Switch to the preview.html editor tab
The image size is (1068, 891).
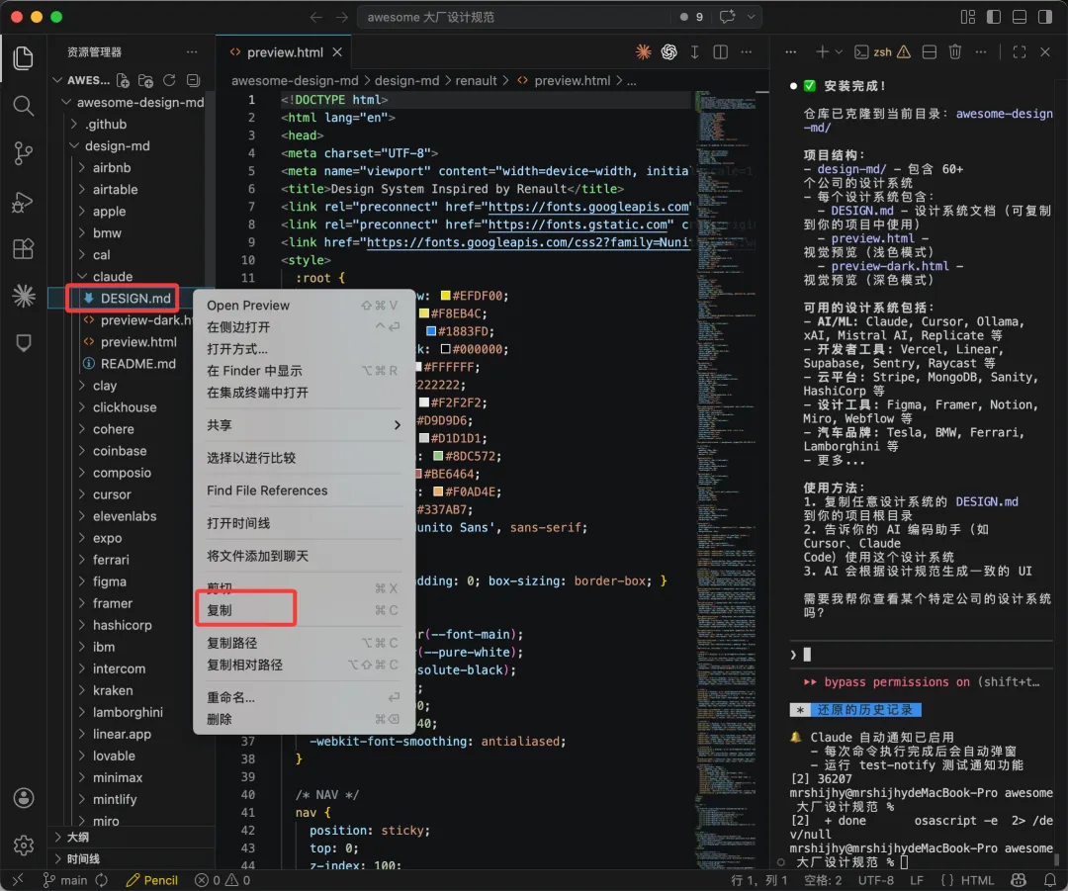coord(285,52)
